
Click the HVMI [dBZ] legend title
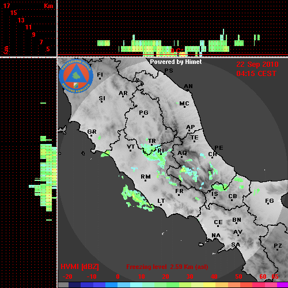pos(79,267)
